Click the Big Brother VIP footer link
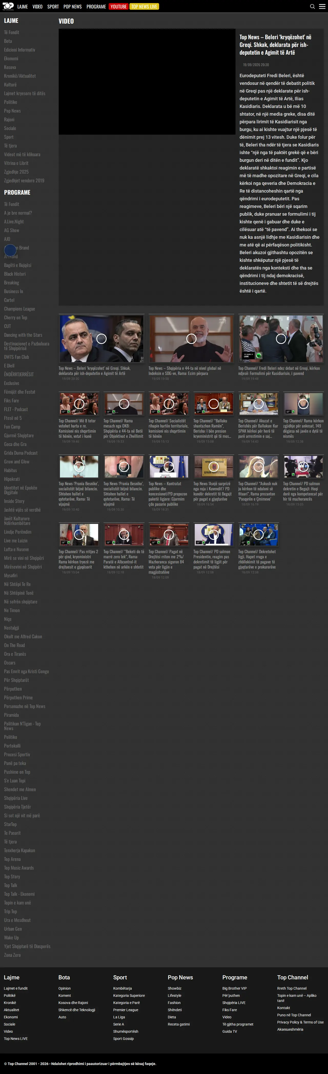 [x=235, y=988]
